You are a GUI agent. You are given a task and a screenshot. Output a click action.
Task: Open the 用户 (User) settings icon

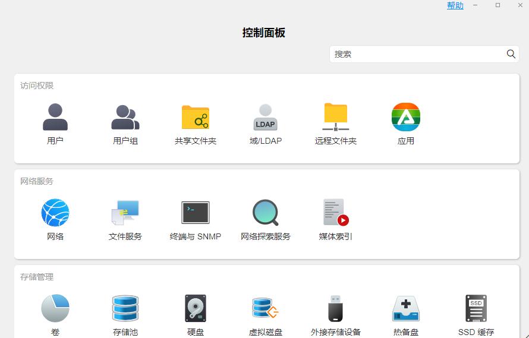click(x=55, y=118)
